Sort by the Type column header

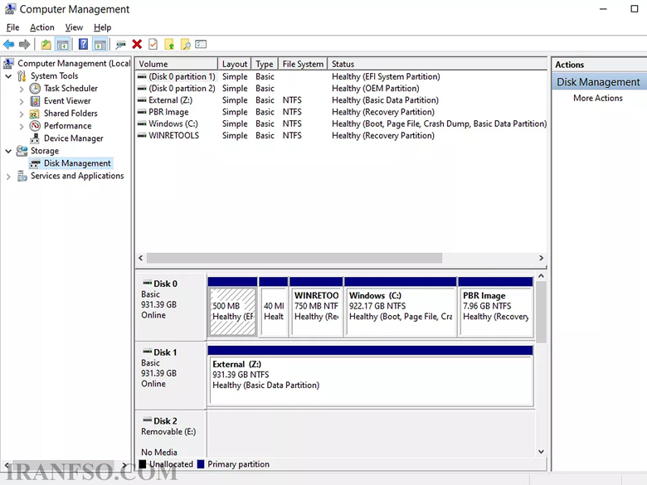tap(265, 64)
